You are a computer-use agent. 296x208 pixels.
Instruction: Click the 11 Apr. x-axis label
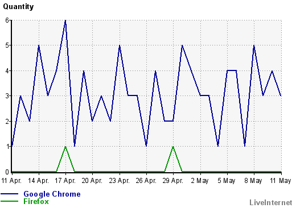click(x=11, y=181)
